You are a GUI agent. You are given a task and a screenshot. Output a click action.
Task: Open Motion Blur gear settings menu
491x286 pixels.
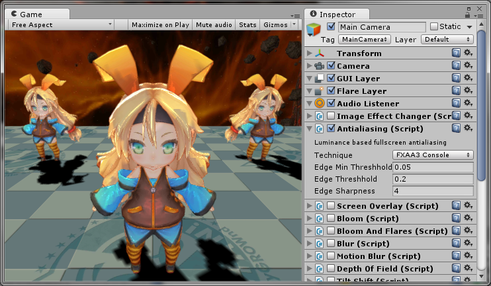[468, 256]
